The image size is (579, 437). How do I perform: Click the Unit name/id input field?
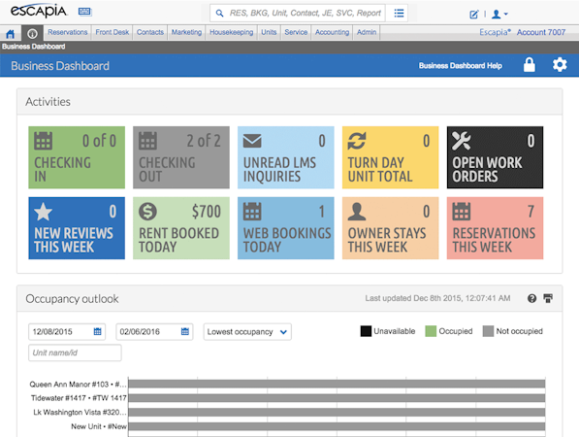[75, 353]
